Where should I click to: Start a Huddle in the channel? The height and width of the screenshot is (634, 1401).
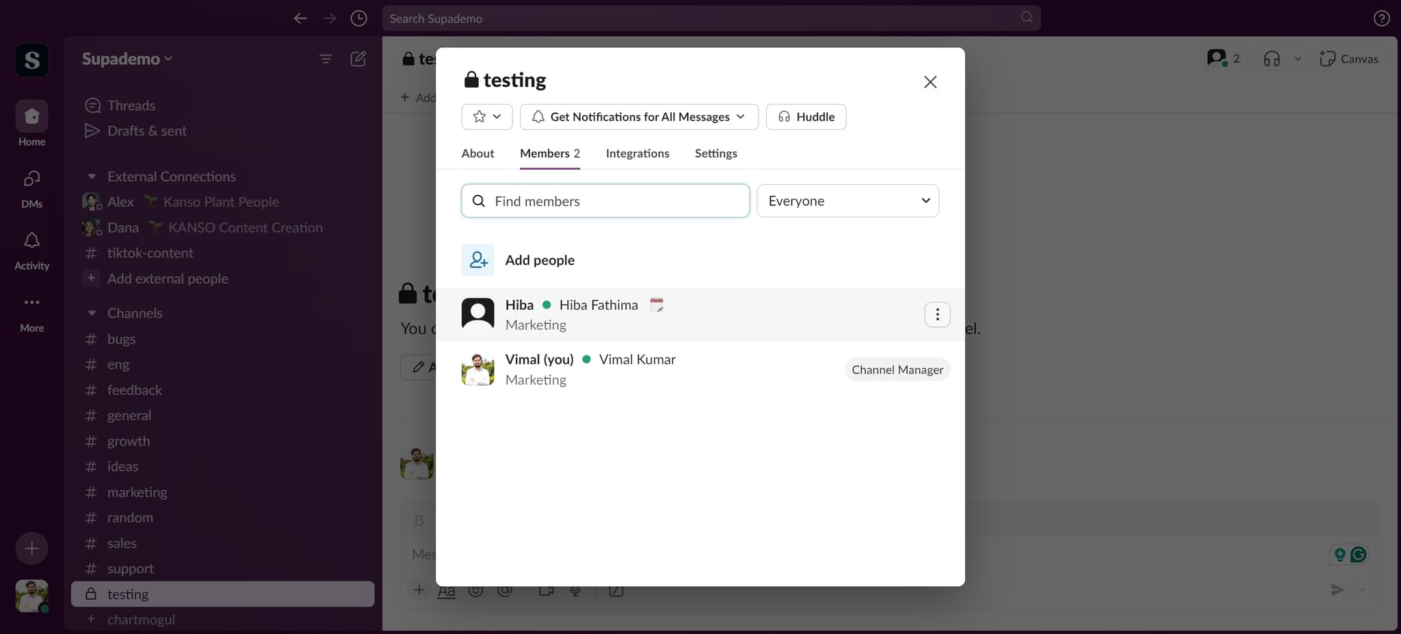point(806,117)
